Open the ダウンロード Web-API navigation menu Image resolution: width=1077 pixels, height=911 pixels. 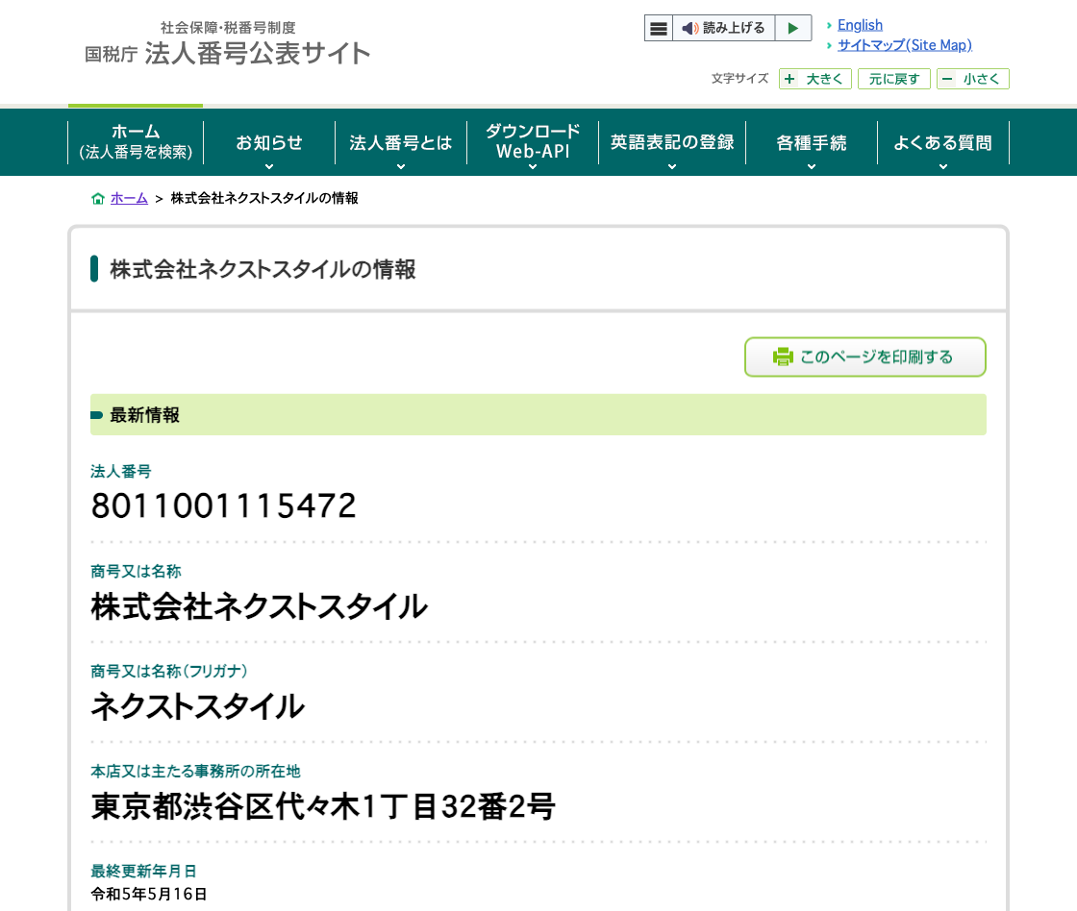(533, 143)
